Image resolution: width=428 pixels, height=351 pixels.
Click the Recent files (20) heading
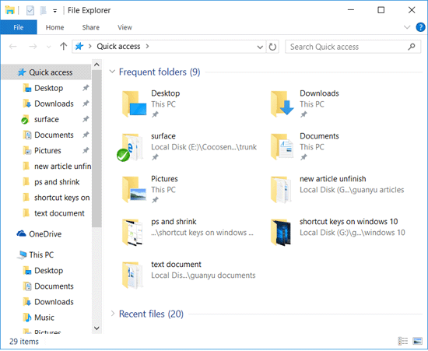point(151,314)
